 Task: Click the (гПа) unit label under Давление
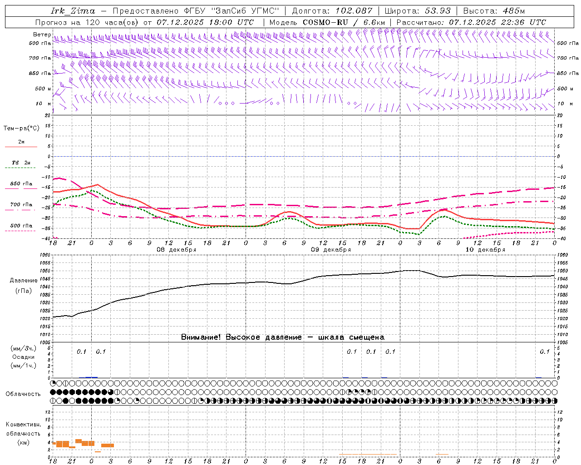point(24,291)
